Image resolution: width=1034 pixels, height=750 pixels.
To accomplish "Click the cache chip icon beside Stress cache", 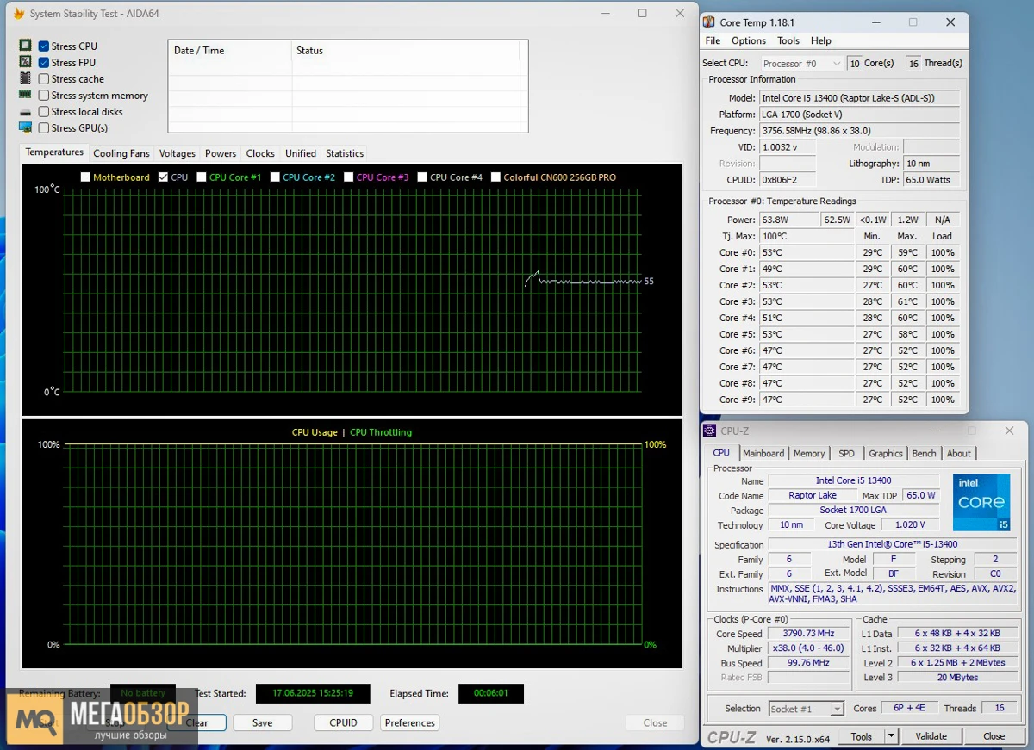I will pos(25,78).
